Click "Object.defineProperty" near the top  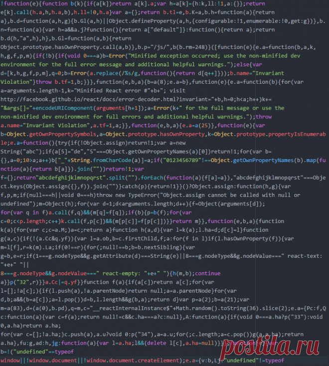pos(143,21)
